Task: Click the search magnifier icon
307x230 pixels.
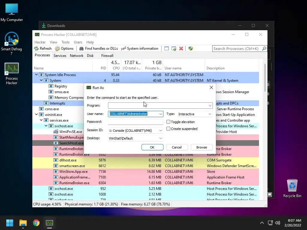Action: coord(264,48)
